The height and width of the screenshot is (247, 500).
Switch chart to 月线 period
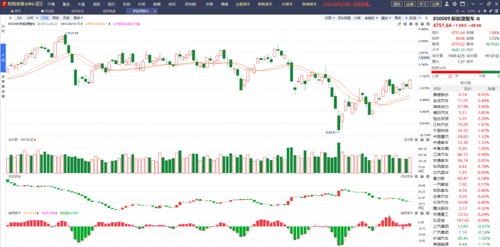[x=66, y=18]
